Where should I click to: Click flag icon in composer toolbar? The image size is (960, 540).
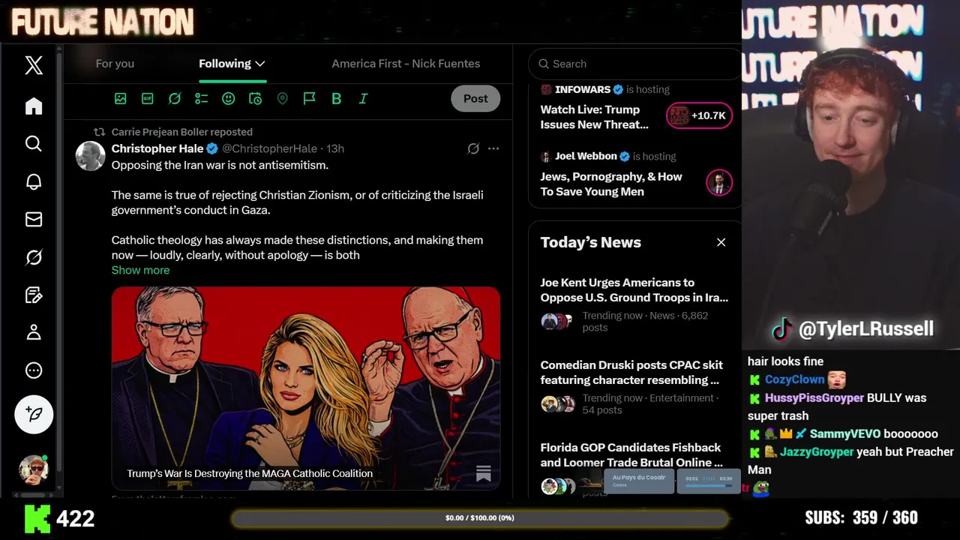click(309, 98)
